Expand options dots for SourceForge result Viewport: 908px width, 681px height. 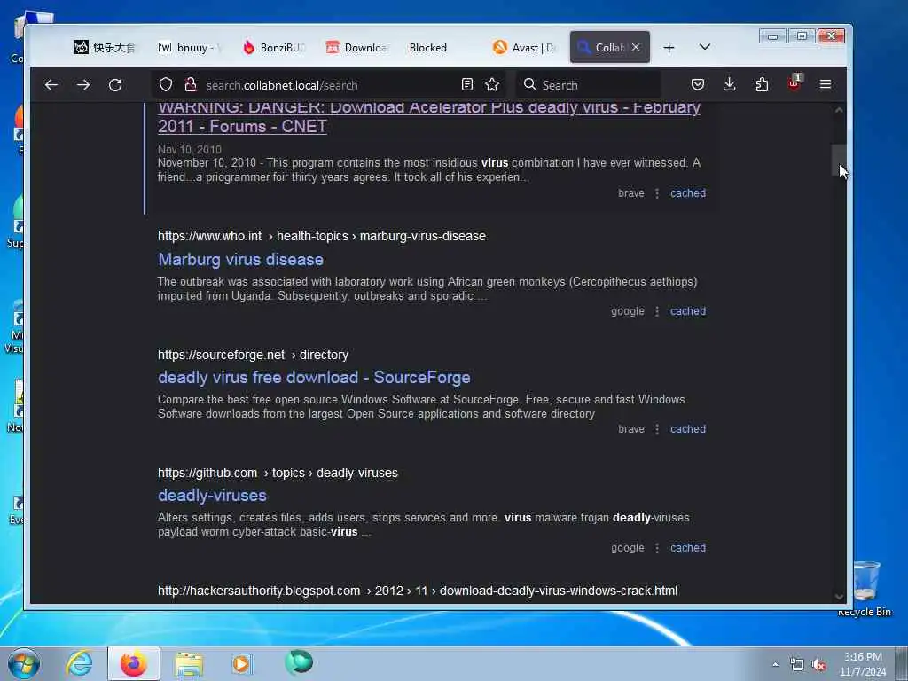point(657,429)
